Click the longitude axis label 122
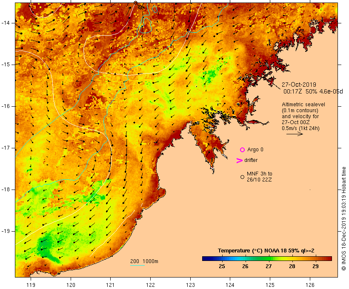This screenshot has height=289, width=349. (x=151, y=285)
